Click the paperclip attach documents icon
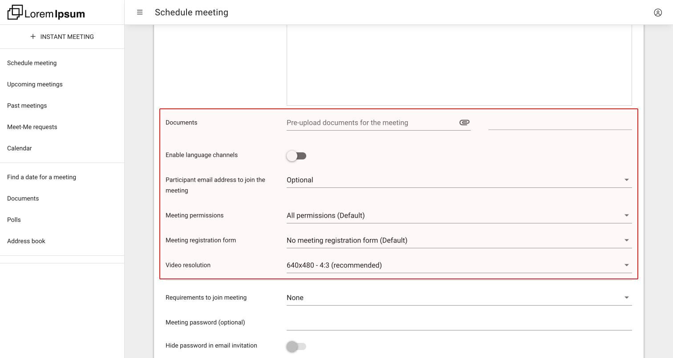Screen dimensions: 673x358 coord(464,123)
